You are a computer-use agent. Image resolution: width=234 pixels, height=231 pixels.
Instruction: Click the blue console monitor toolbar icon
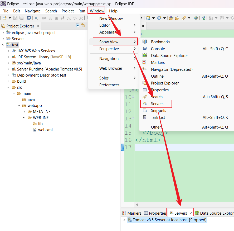[x=29, y=18]
